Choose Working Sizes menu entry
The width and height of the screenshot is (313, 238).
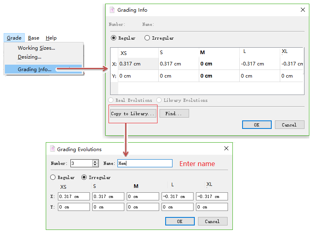click(x=36, y=48)
